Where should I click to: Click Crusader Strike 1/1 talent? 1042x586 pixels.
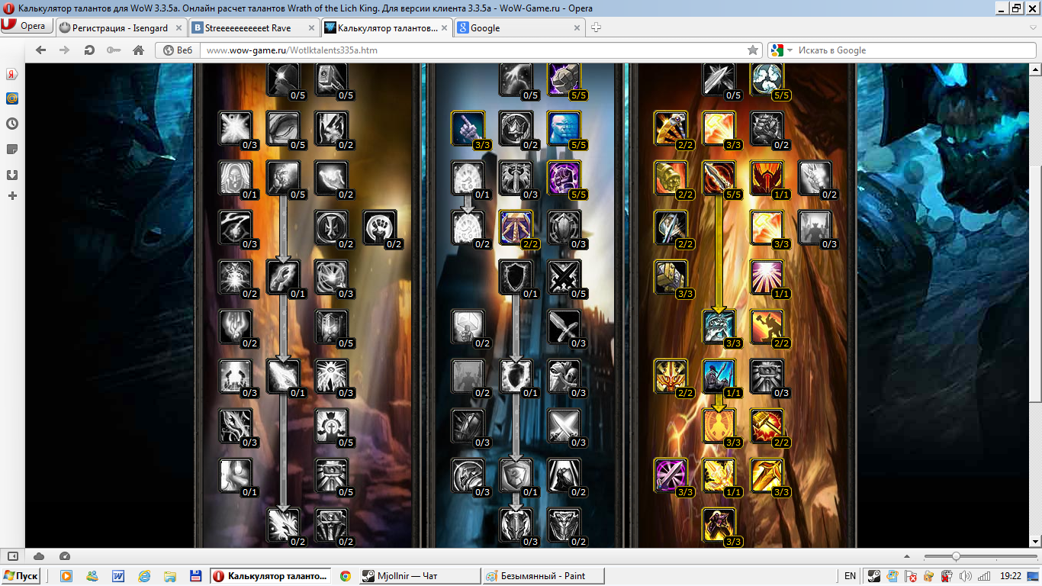719,476
